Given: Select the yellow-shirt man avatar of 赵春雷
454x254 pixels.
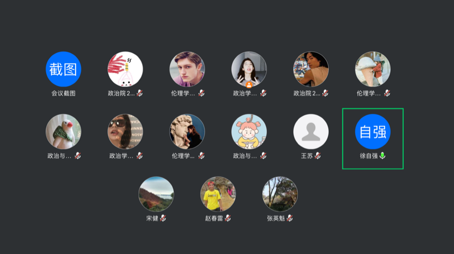Looking at the screenshot, I should [x=218, y=194].
